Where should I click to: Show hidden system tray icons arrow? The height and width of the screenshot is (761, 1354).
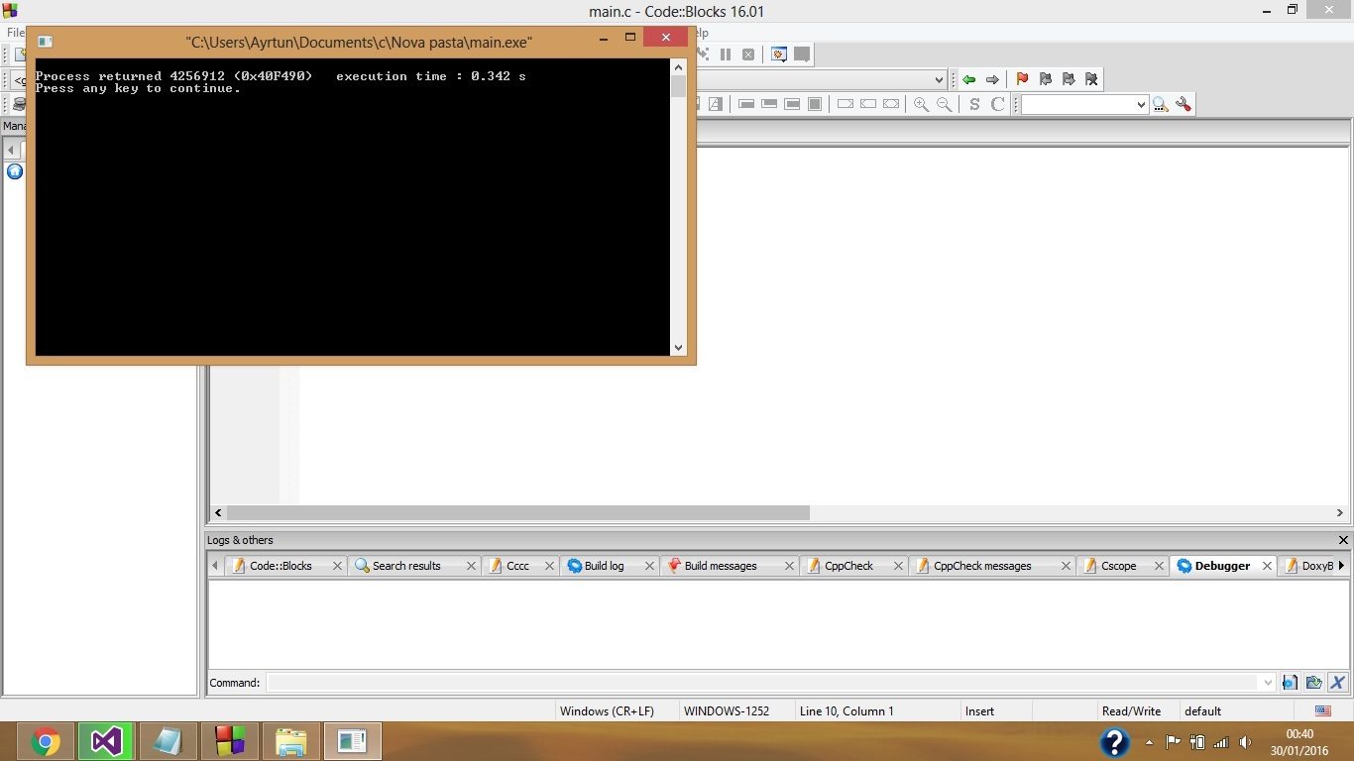[1149, 742]
